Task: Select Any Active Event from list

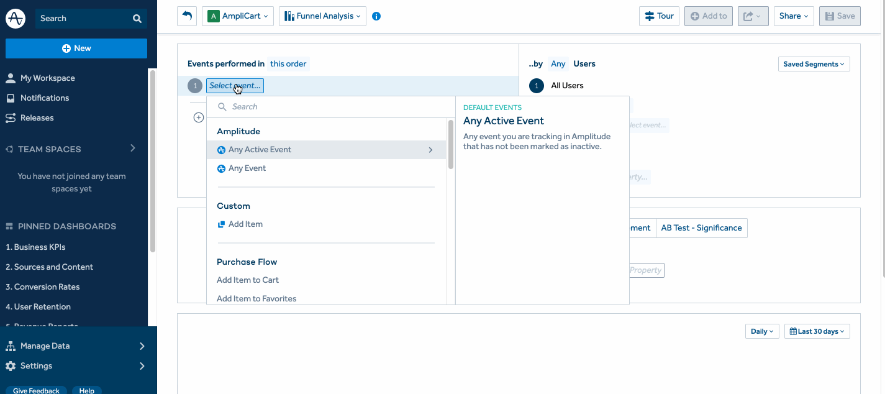Action: (x=326, y=150)
